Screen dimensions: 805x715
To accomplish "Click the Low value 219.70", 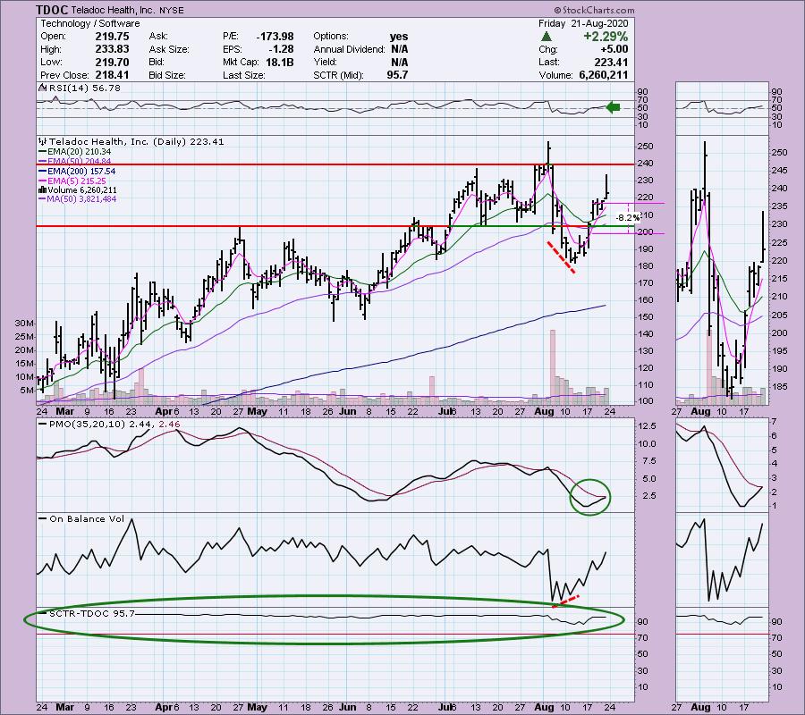I will 112,62.
